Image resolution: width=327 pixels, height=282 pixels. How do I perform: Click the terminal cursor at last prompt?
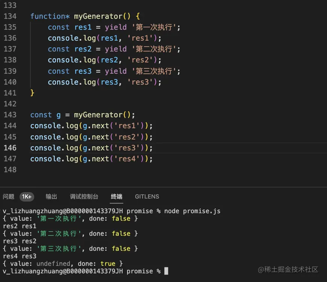pyautogui.click(x=166, y=271)
